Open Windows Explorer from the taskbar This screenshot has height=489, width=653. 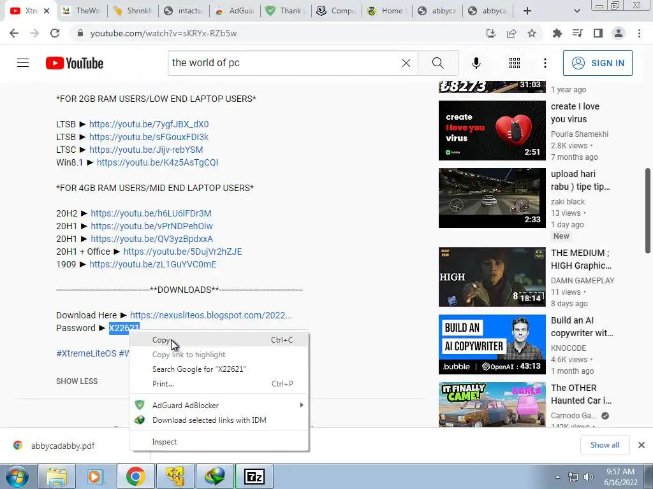click(x=57, y=476)
